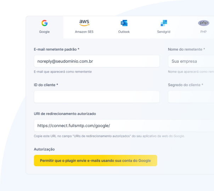The width and height of the screenshot is (214, 191).
Task: Select the AWS logo icon
Action: pos(84,23)
